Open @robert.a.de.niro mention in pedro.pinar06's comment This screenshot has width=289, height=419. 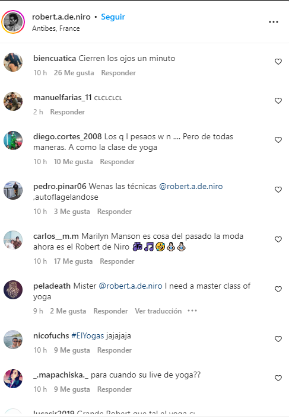[x=191, y=186]
